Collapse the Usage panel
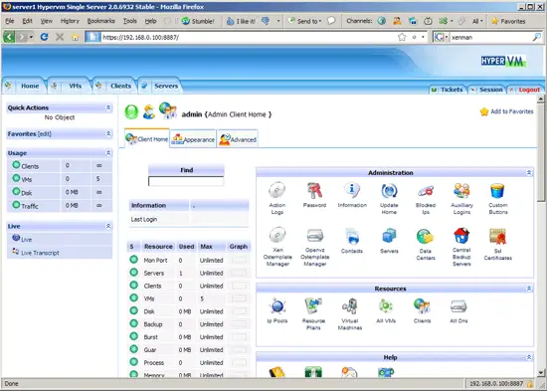The height and width of the screenshot is (391, 547). [108, 153]
